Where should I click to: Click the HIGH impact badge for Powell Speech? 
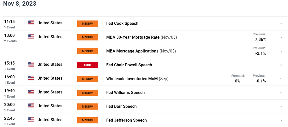click(x=88, y=65)
